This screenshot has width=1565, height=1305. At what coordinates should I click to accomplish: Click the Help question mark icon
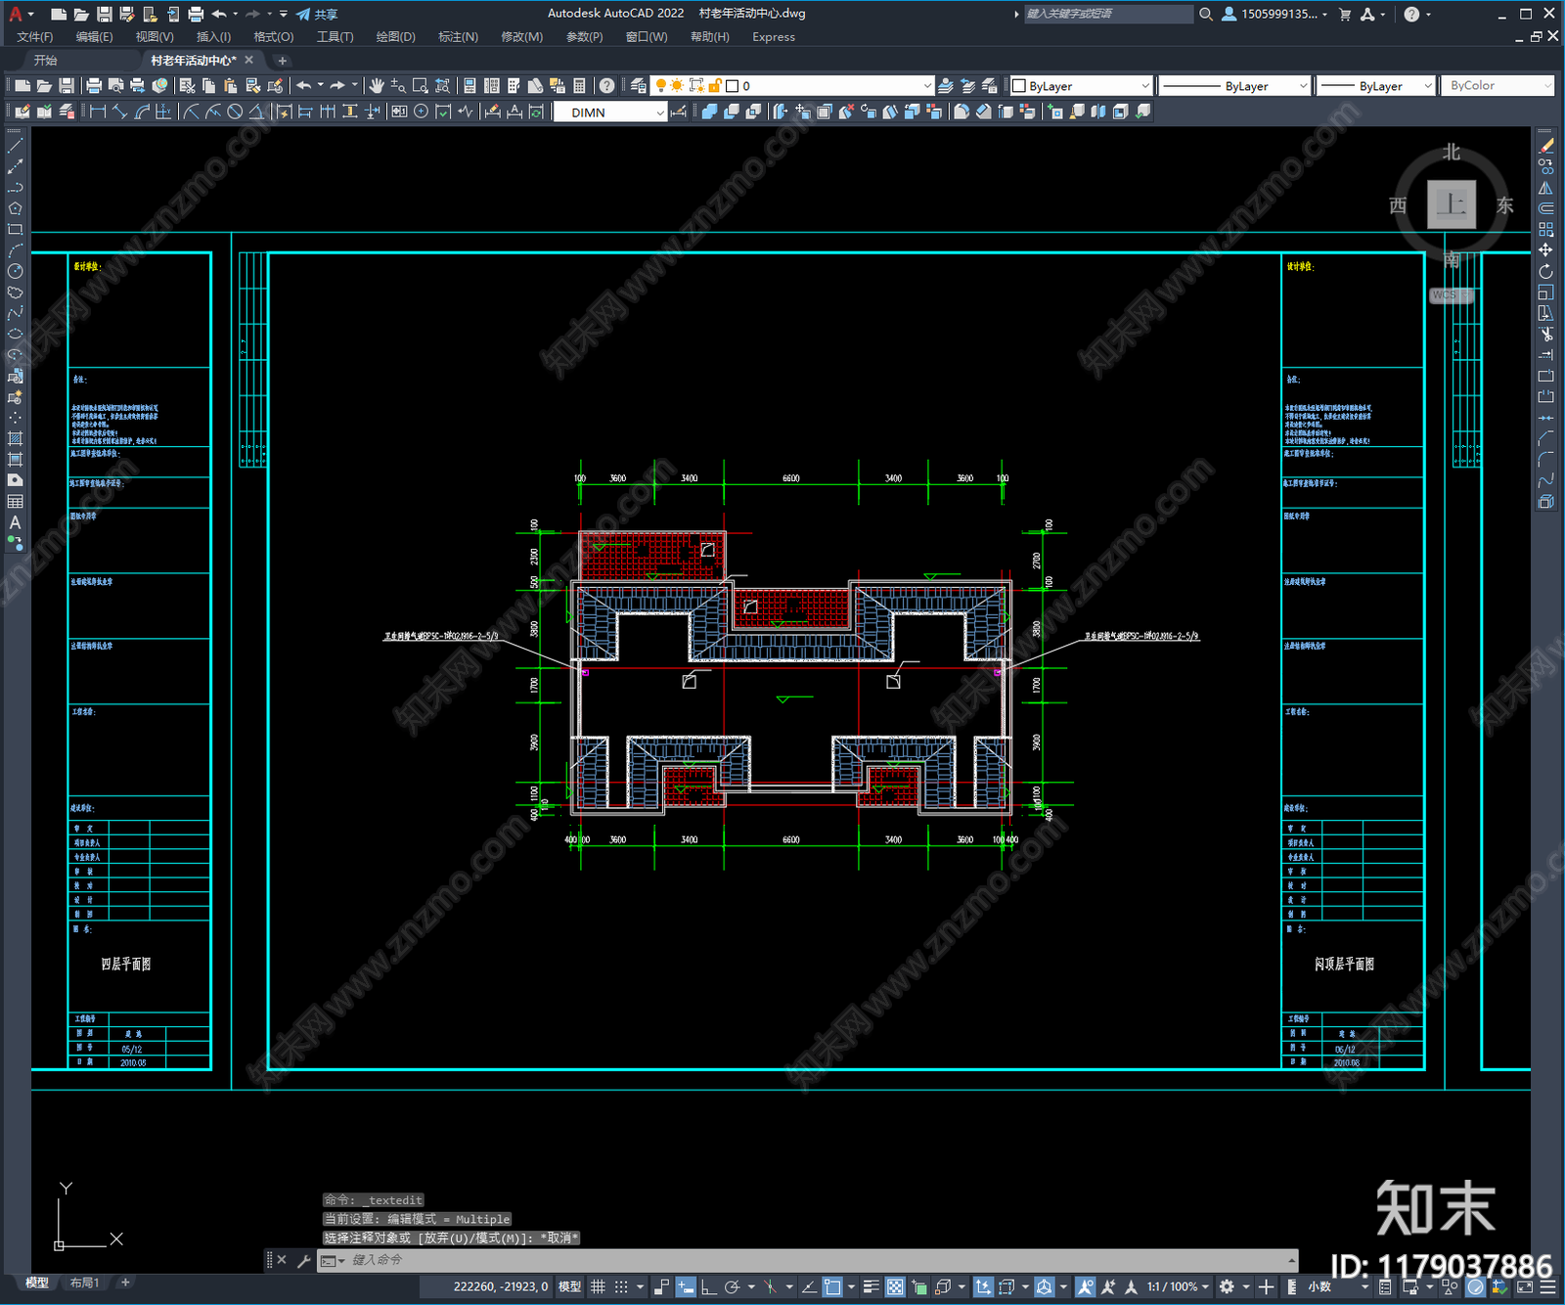click(x=607, y=86)
